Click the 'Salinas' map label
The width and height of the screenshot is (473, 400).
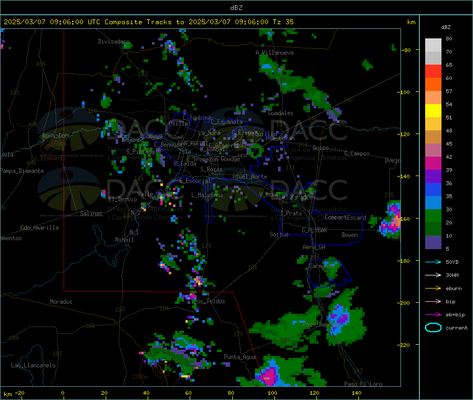tap(91, 213)
